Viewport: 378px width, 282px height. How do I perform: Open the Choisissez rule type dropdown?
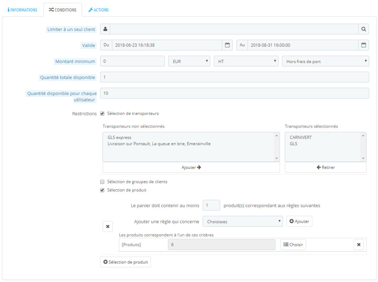(x=243, y=221)
